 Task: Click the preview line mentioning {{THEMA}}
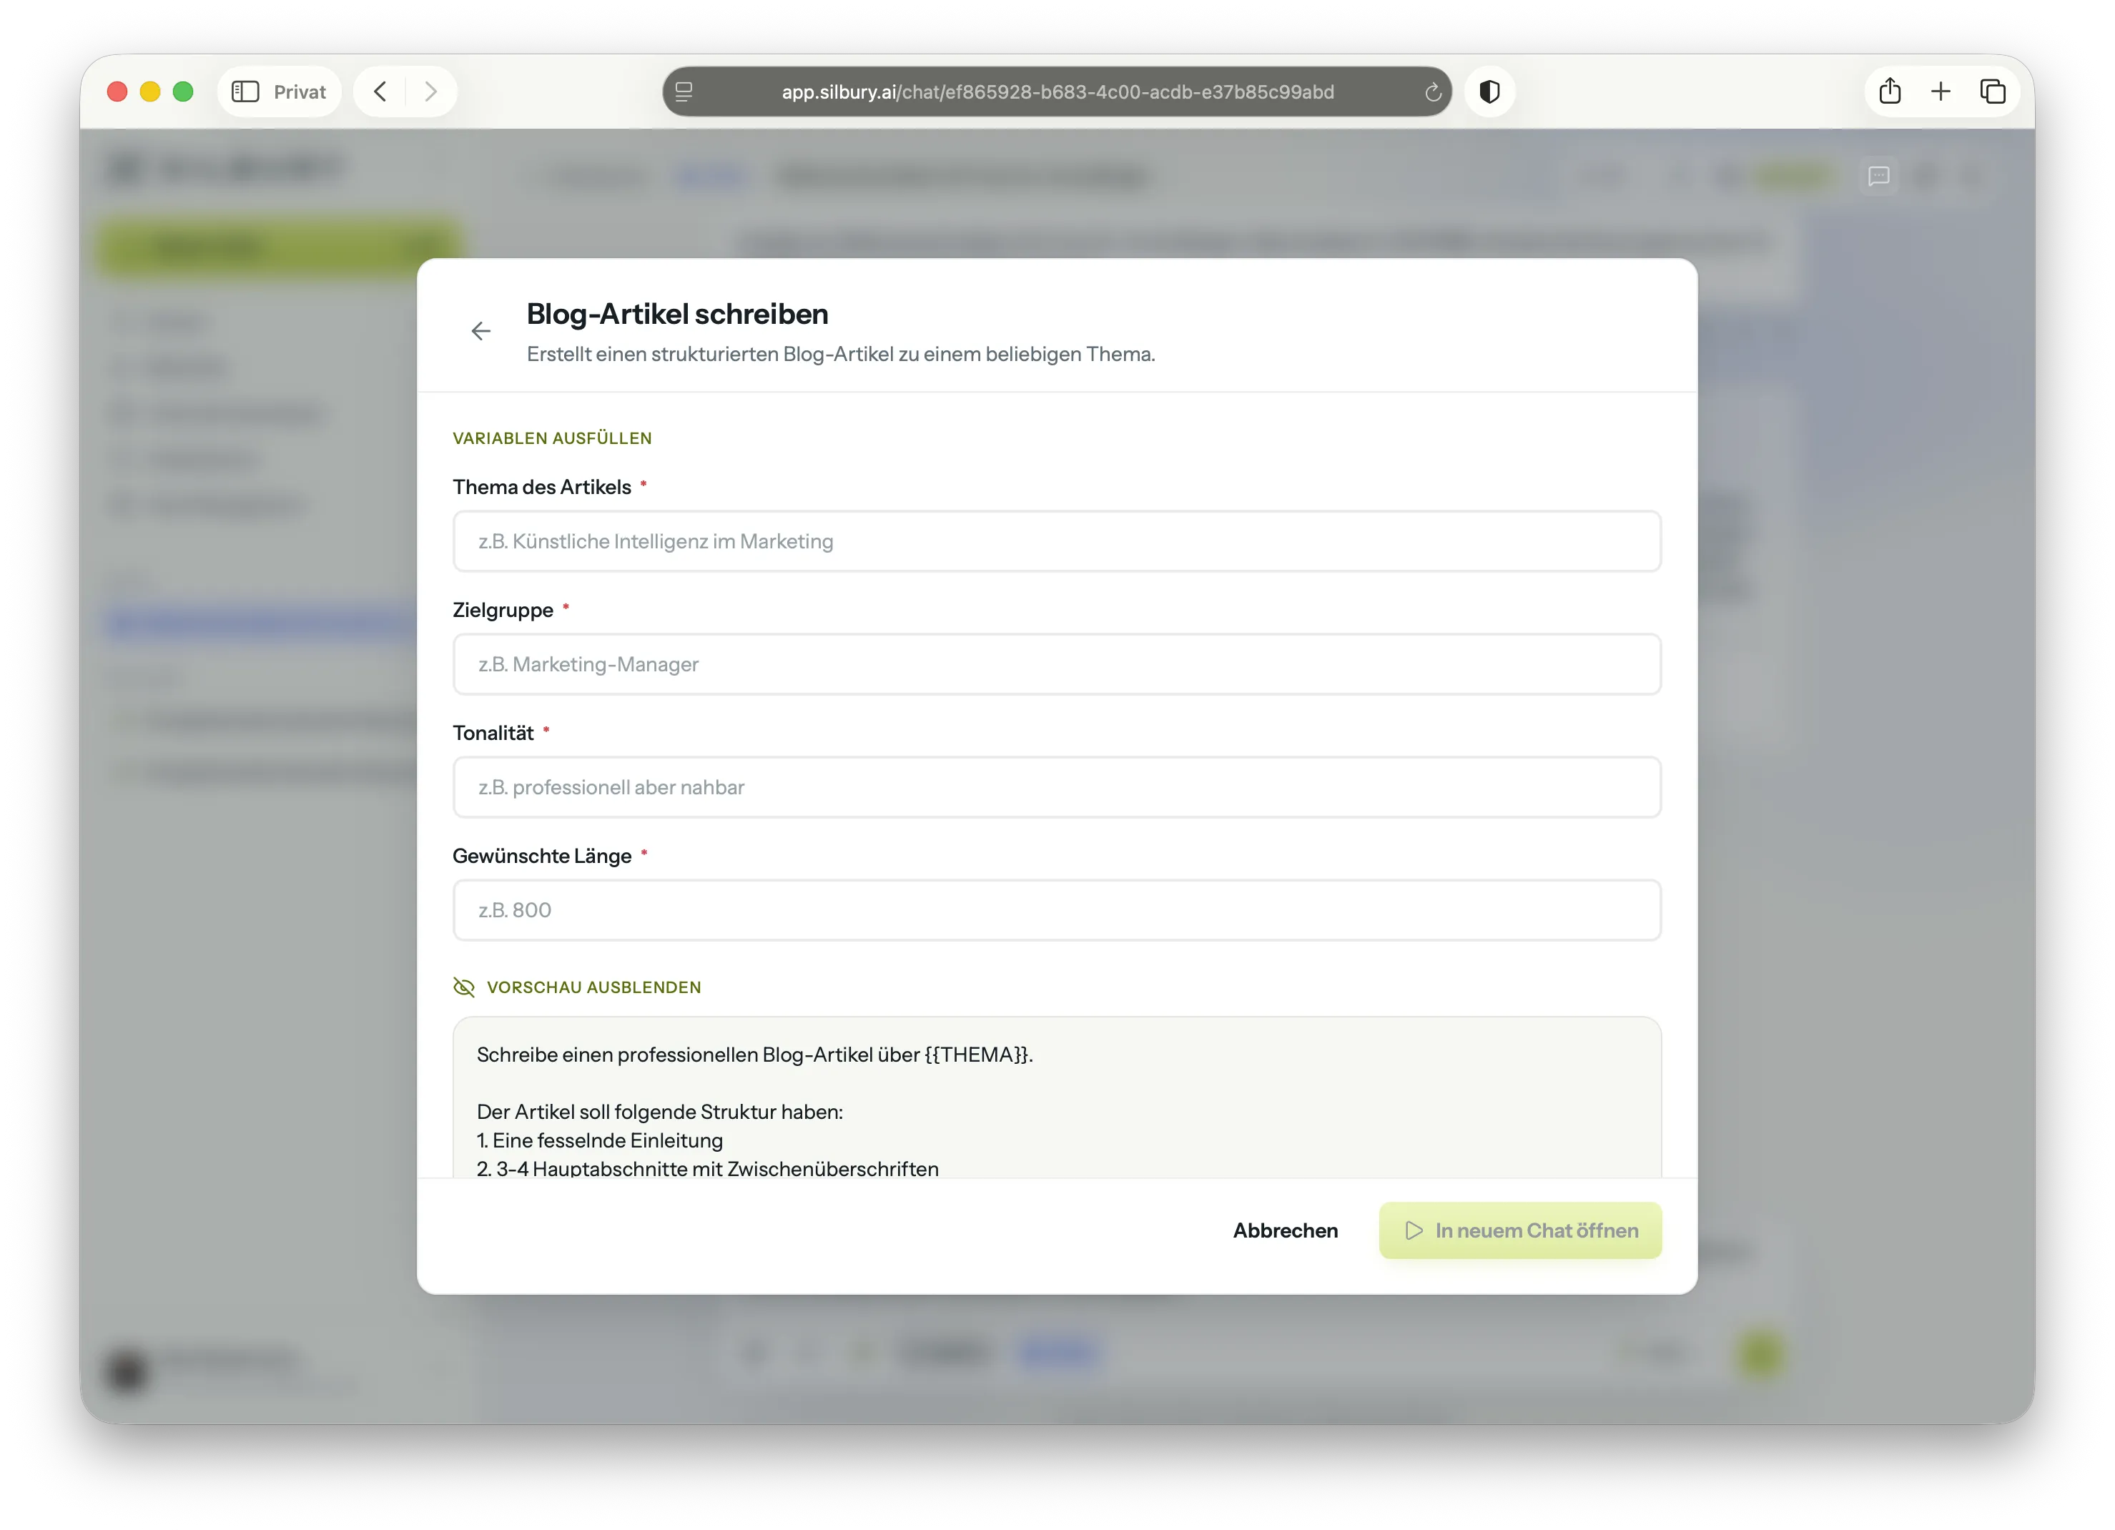[754, 1055]
